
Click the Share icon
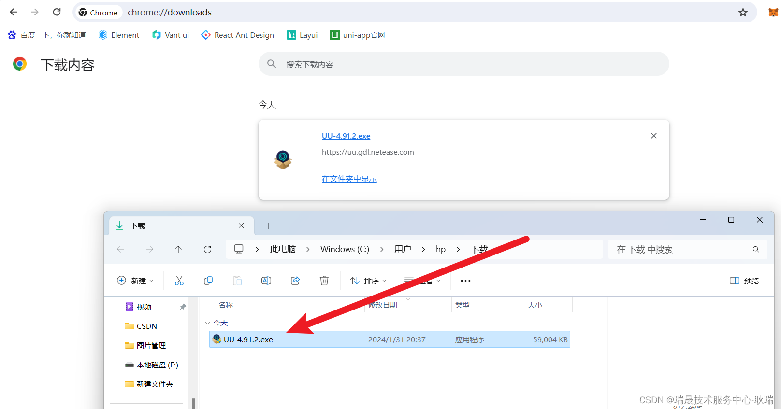(x=295, y=281)
